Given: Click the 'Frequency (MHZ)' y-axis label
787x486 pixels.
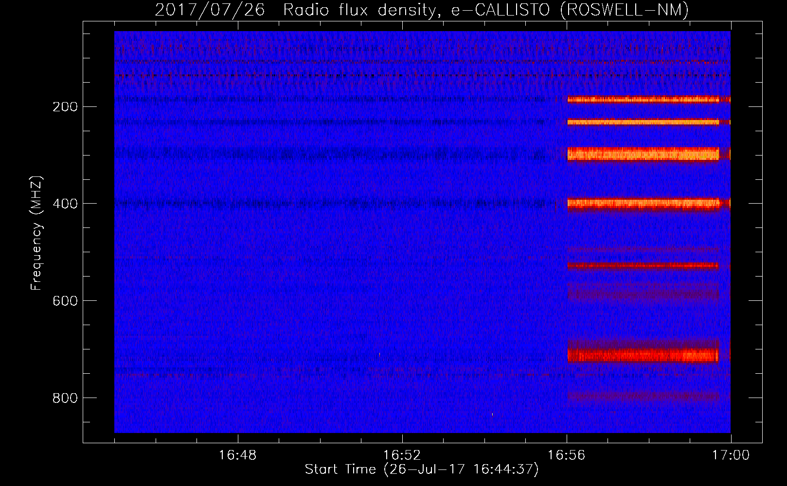Looking at the screenshot, I should click(x=36, y=233).
